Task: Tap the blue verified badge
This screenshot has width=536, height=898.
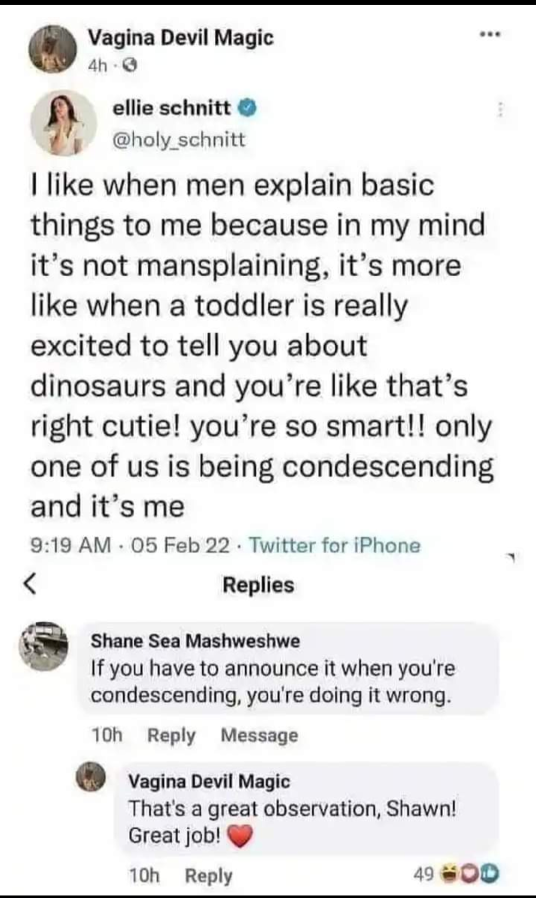Action: click(248, 108)
